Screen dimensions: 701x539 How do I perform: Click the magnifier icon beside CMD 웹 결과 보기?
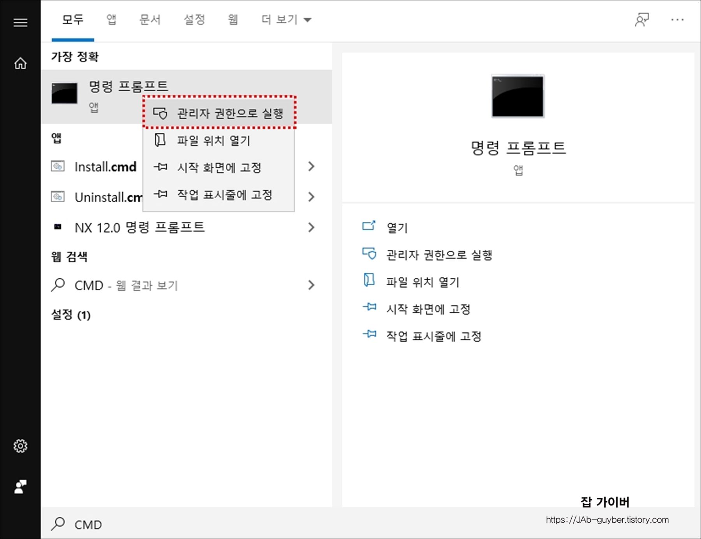pyautogui.click(x=58, y=285)
